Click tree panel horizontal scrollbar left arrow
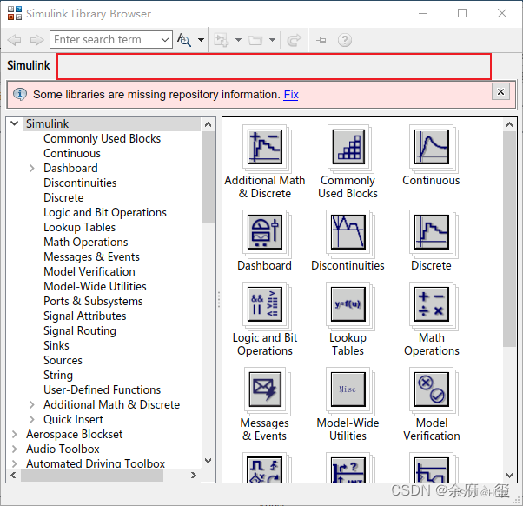The width and height of the screenshot is (523, 506). point(13,475)
